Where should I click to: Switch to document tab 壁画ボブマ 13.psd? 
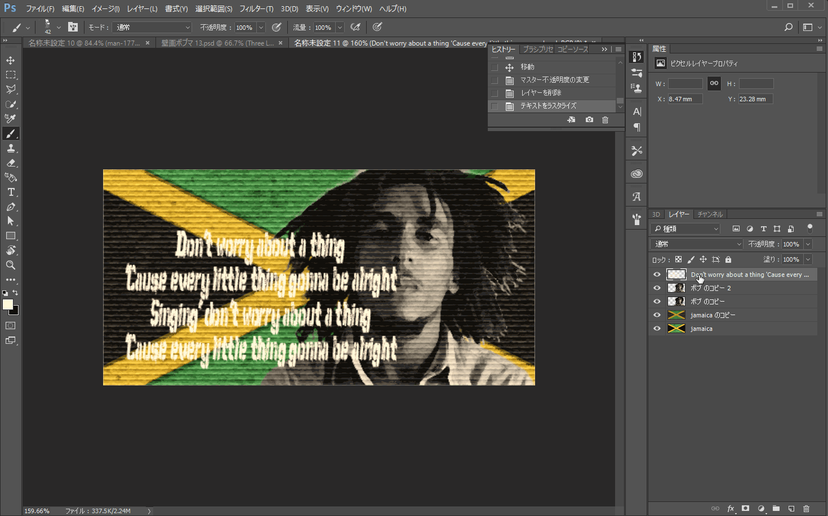tap(222, 43)
